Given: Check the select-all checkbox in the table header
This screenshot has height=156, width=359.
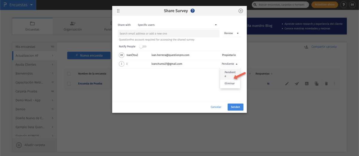Looking at the screenshot, I should (69, 74).
